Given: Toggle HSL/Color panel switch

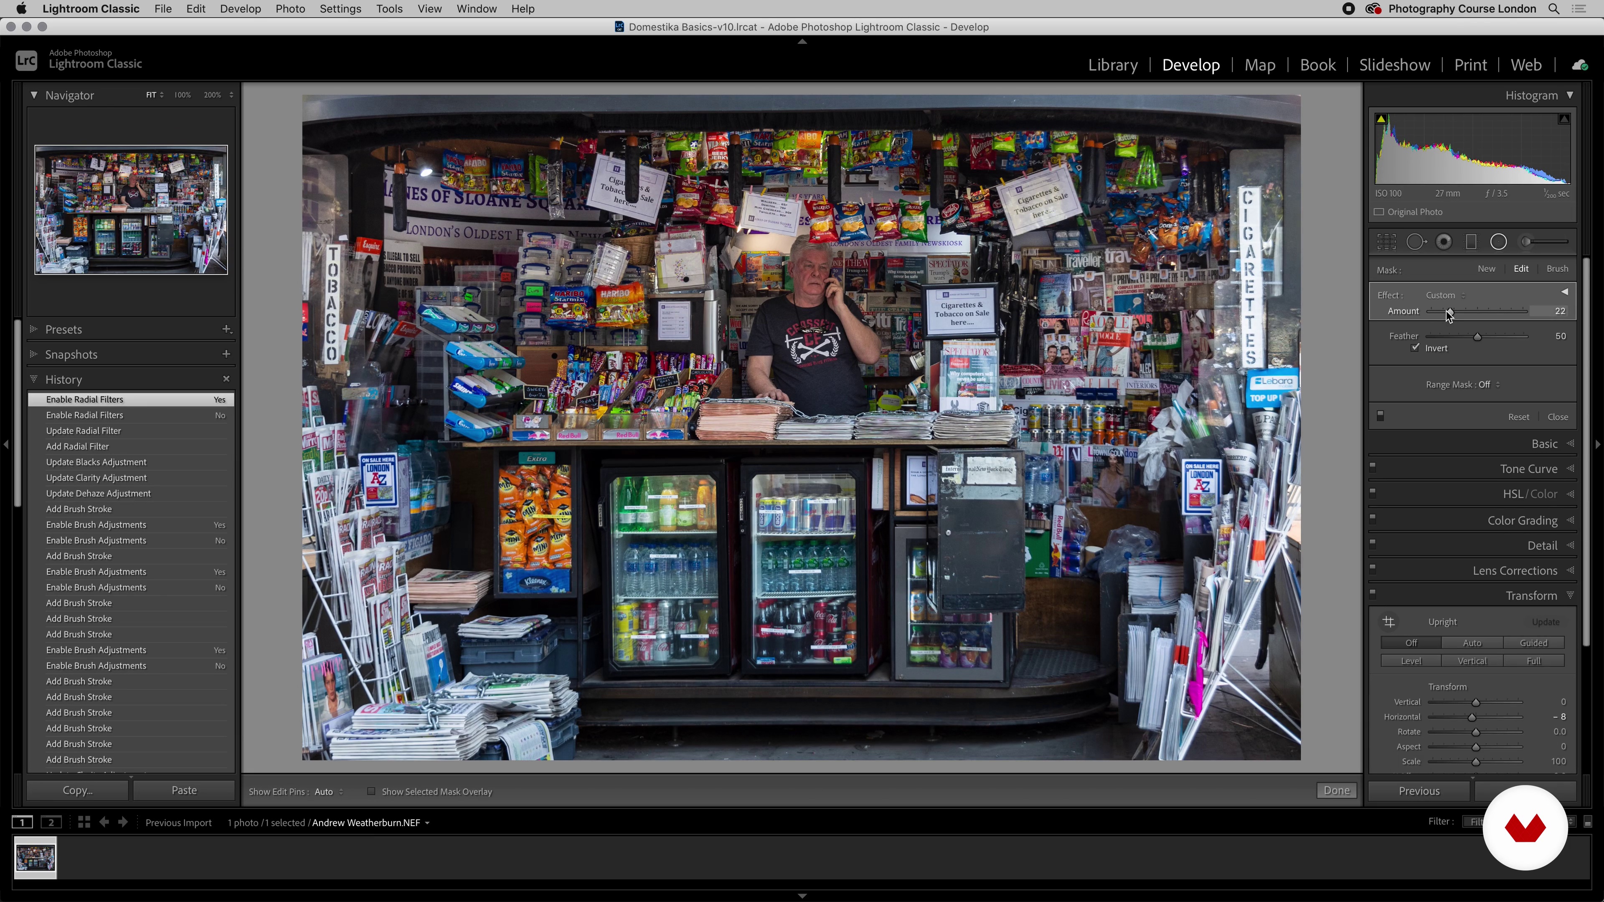Looking at the screenshot, I should 1372,492.
